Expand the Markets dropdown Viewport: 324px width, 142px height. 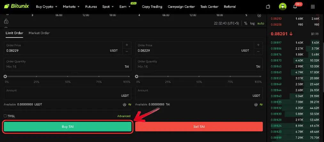coord(71,7)
